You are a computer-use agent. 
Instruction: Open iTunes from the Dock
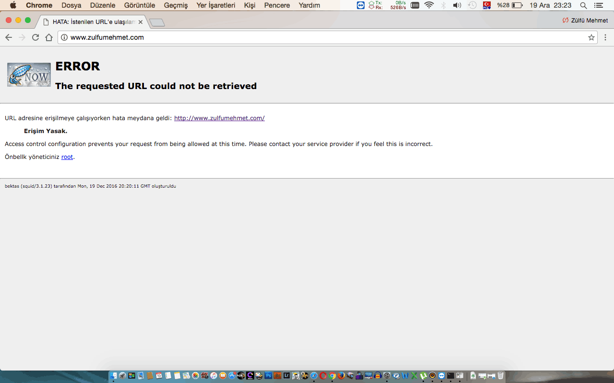213,376
